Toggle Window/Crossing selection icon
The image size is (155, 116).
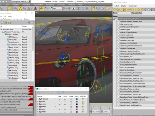[10, 9]
